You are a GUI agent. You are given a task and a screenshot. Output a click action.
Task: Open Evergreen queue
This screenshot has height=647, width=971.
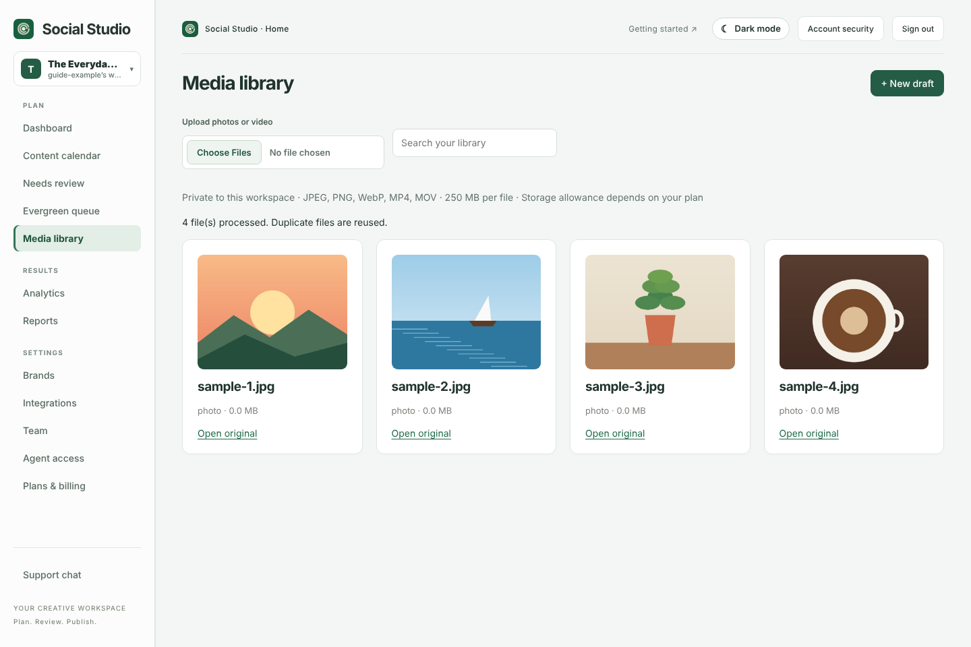pyautogui.click(x=77, y=211)
